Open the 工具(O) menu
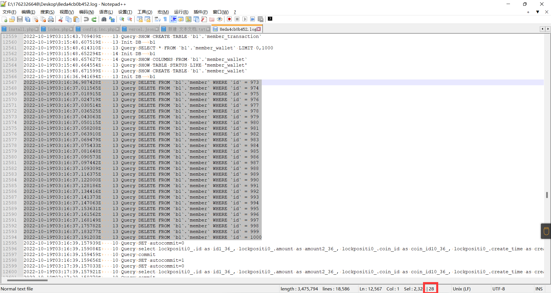Viewport: 551px width, 293px height. pos(145,12)
